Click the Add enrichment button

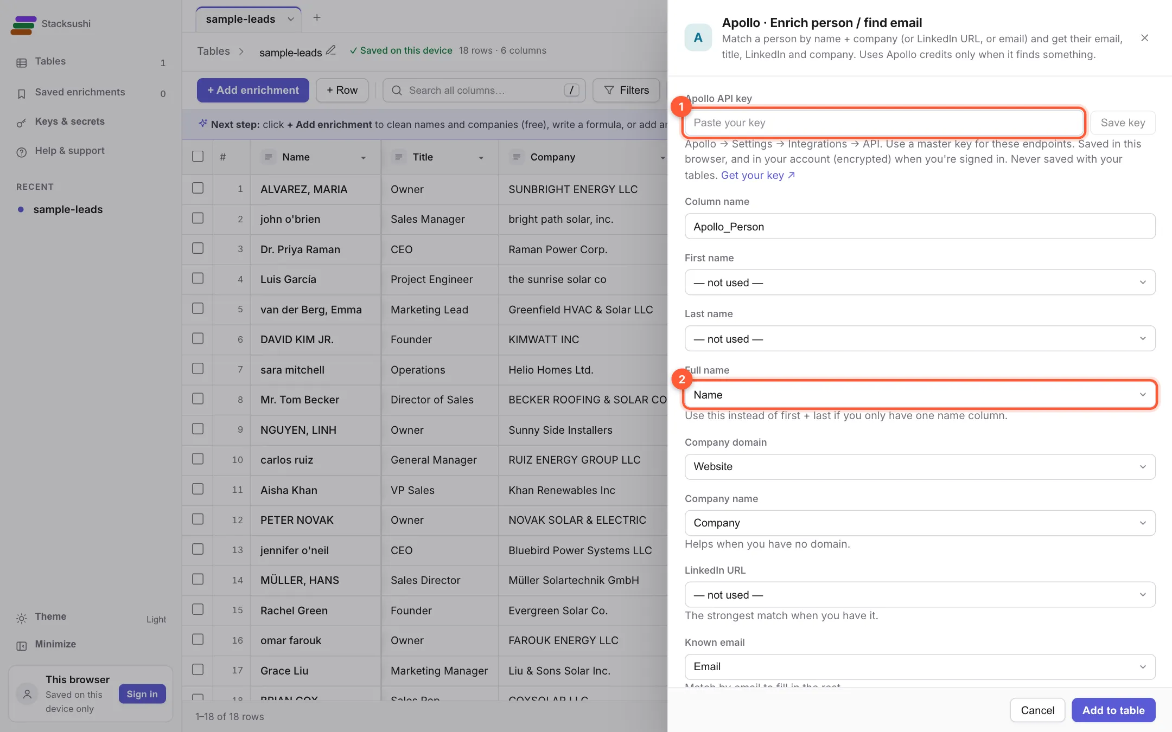(253, 91)
